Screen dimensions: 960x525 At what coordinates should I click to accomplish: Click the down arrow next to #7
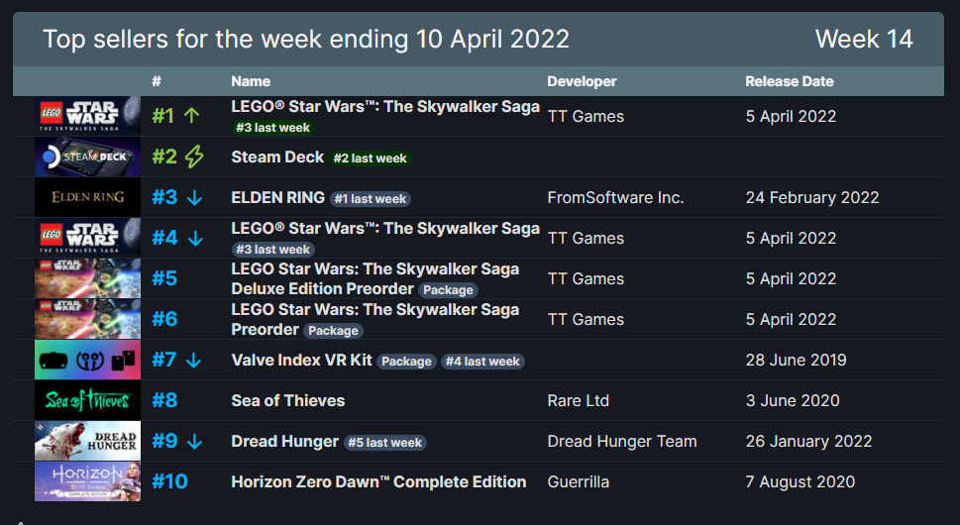tap(194, 360)
